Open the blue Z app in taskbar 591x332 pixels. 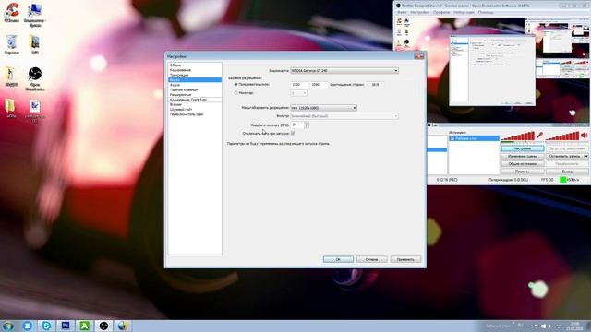click(x=27, y=326)
